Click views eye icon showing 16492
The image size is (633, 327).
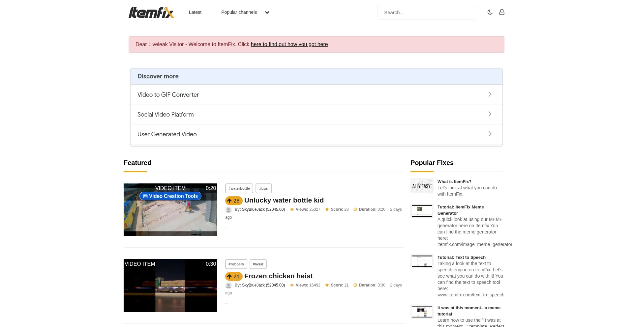tap(291, 285)
